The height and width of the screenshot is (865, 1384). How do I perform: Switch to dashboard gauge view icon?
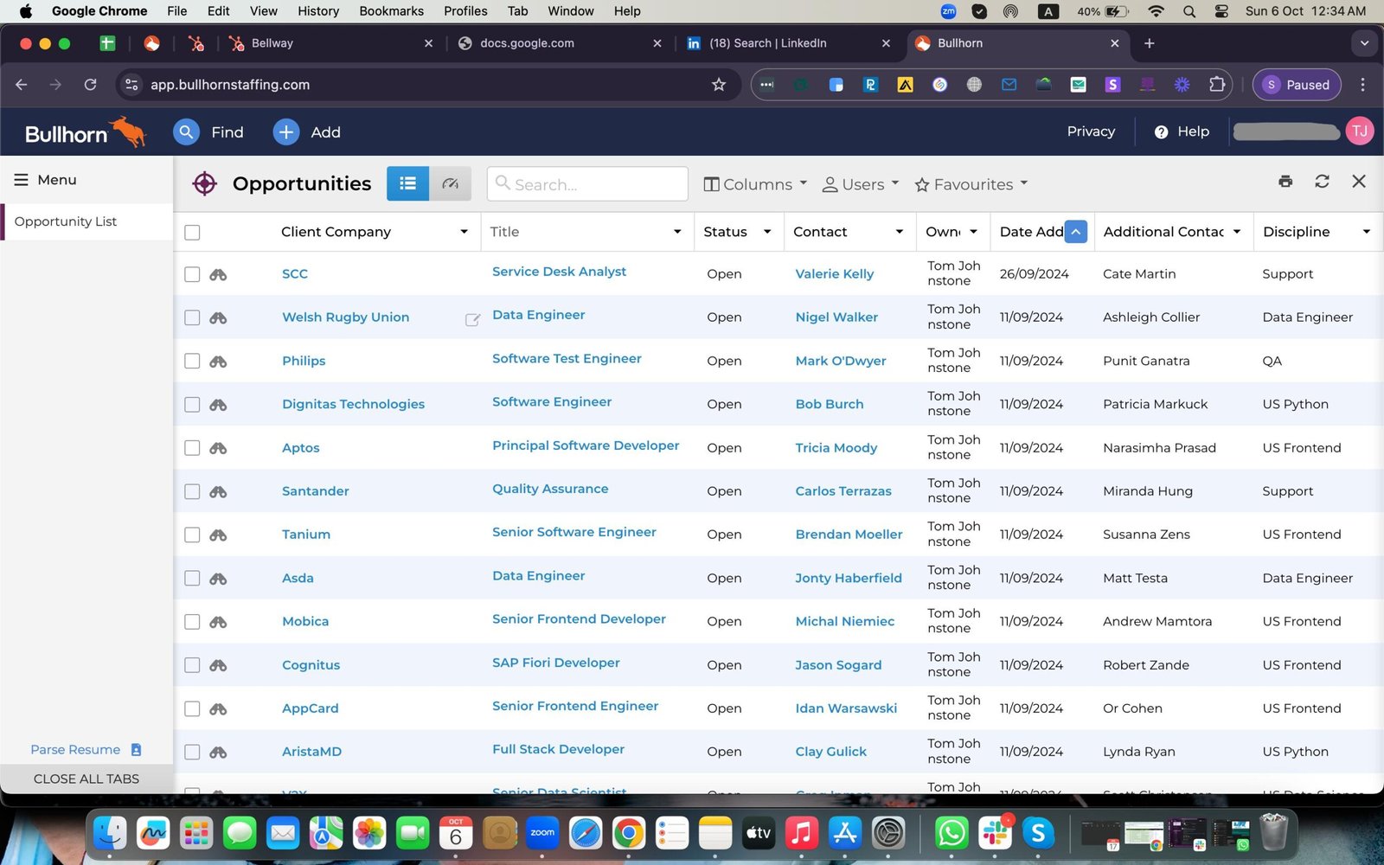pos(450,183)
